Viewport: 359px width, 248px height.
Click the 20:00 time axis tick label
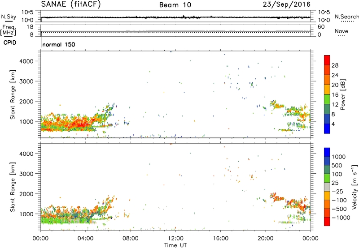266,239
